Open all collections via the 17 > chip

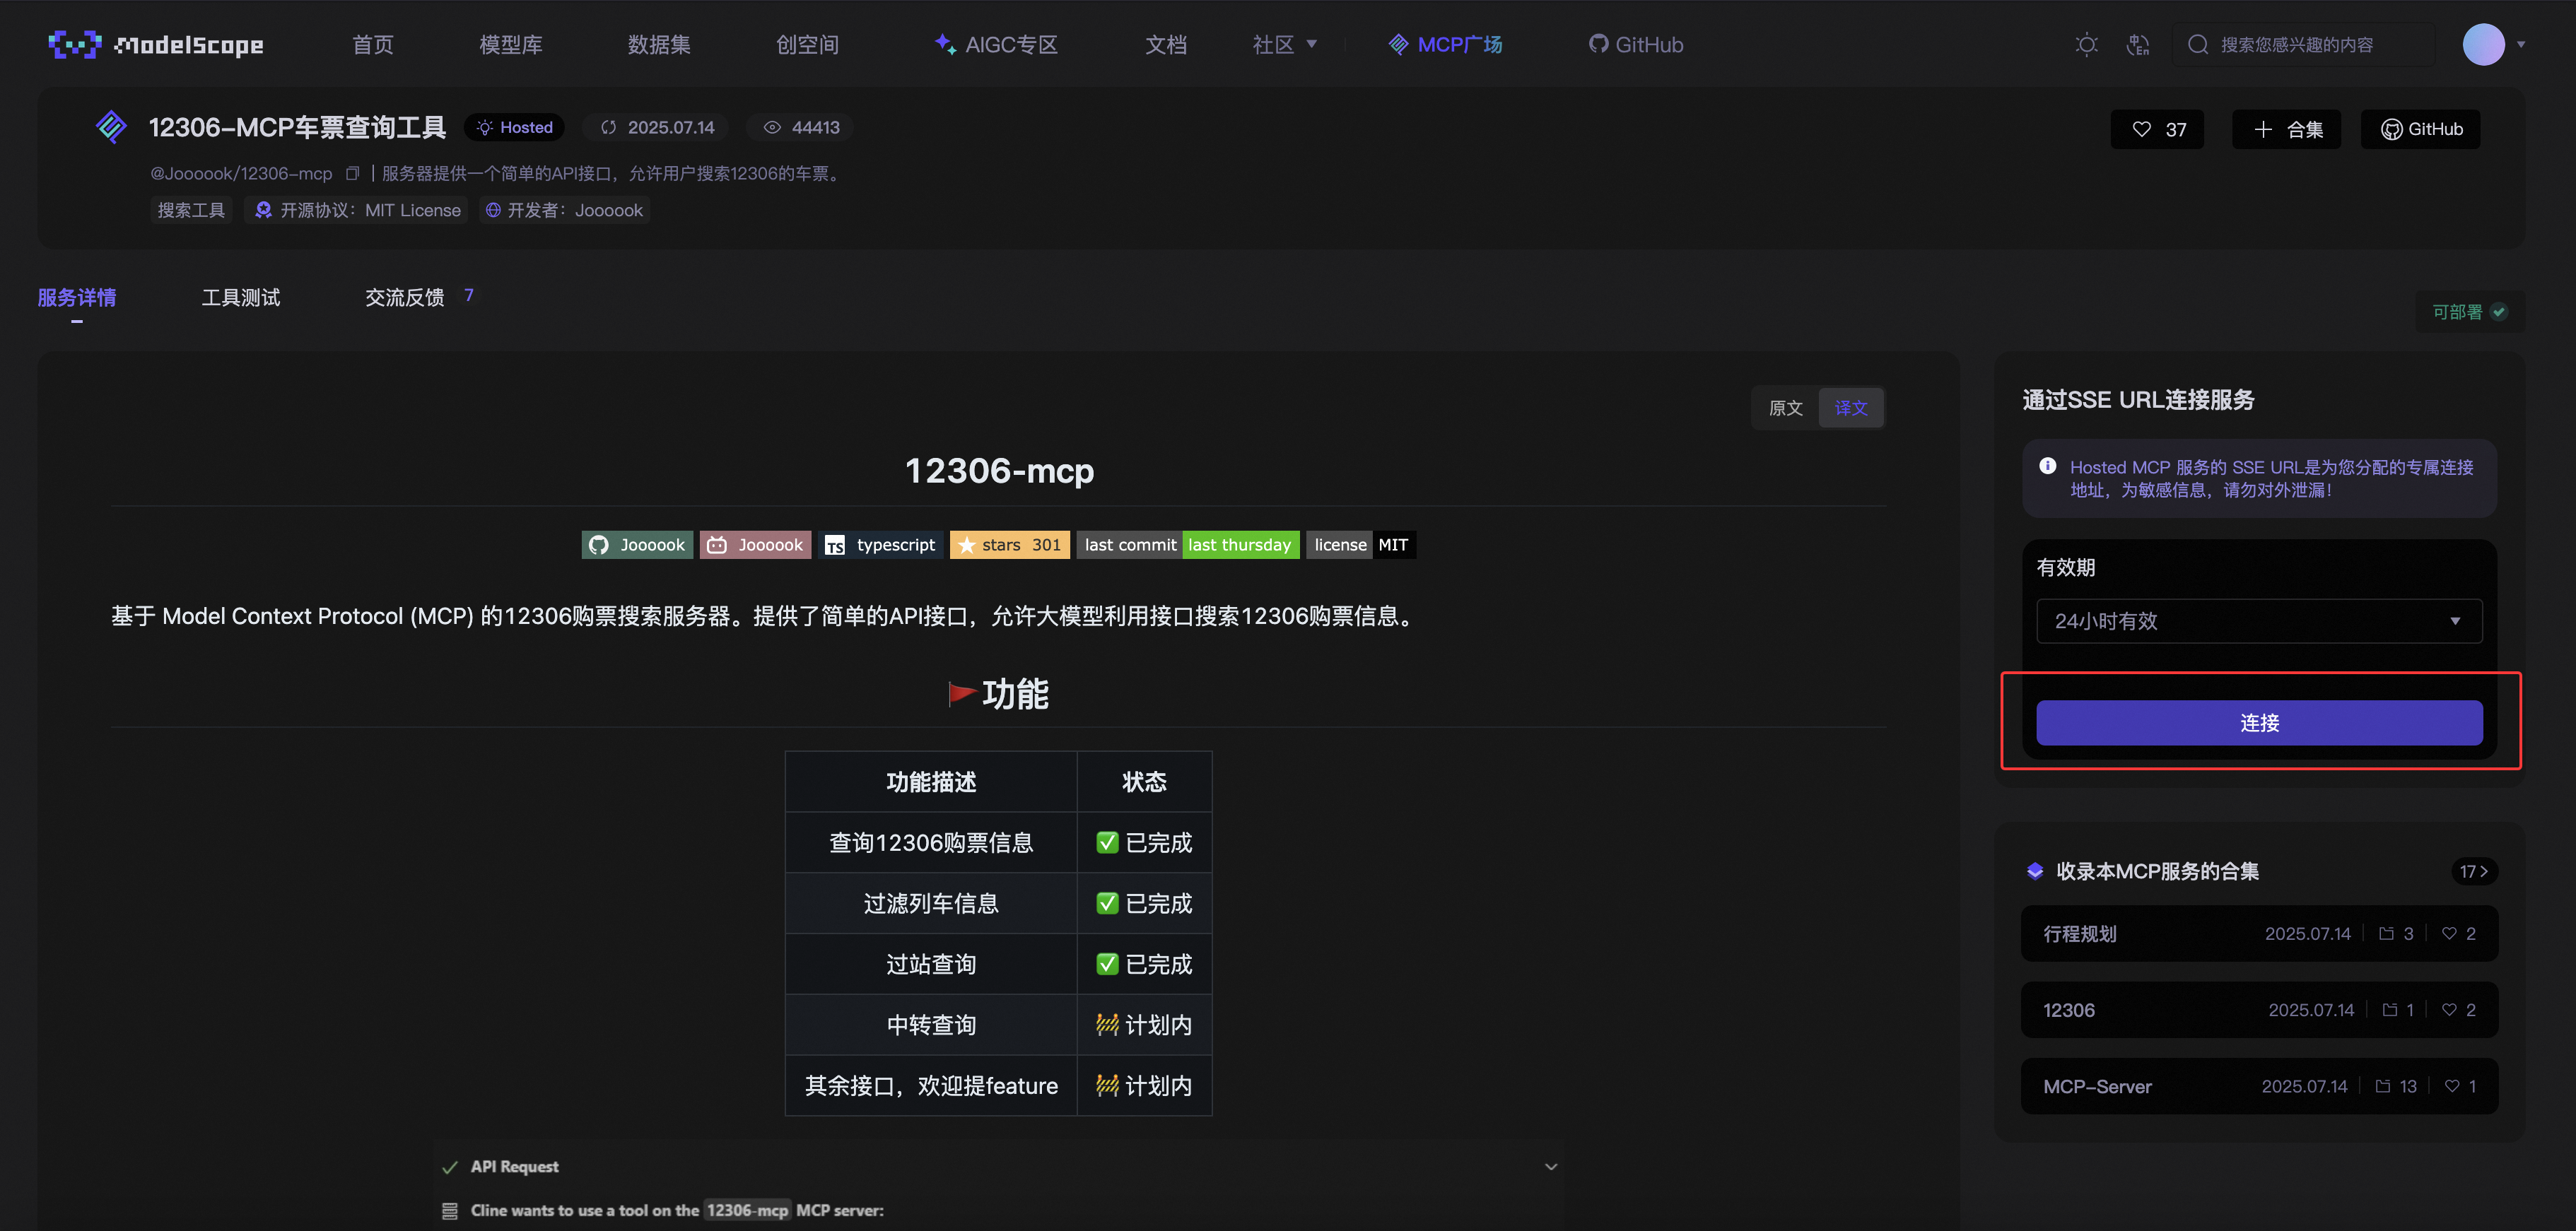(2474, 871)
